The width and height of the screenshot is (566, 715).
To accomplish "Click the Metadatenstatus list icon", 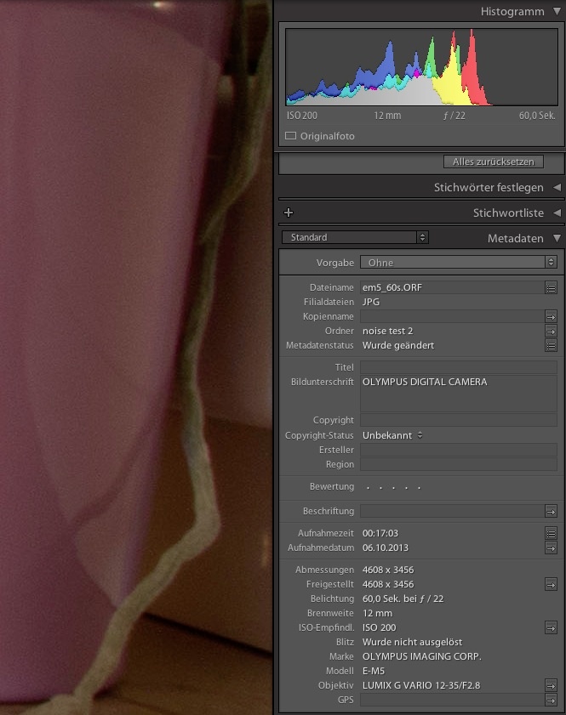I will pyautogui.click(x=551, y=346).
